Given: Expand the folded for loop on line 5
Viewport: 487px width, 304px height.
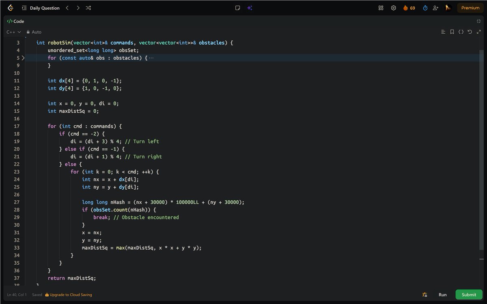Looking at the screenshot, I should [23, 58].
